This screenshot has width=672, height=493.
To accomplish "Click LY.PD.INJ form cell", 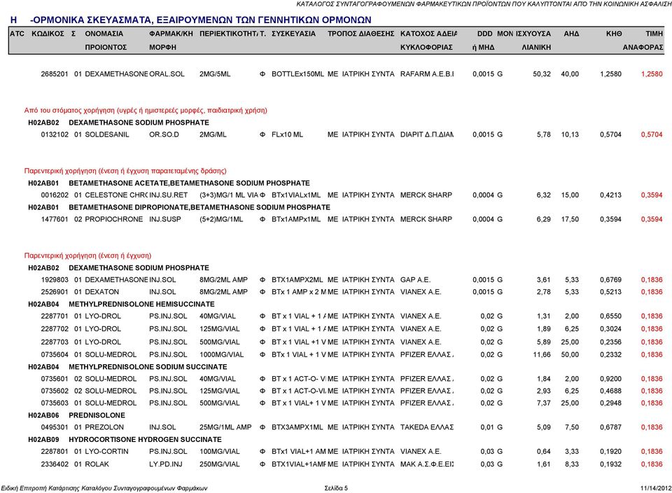I will [x=166, y=464].
